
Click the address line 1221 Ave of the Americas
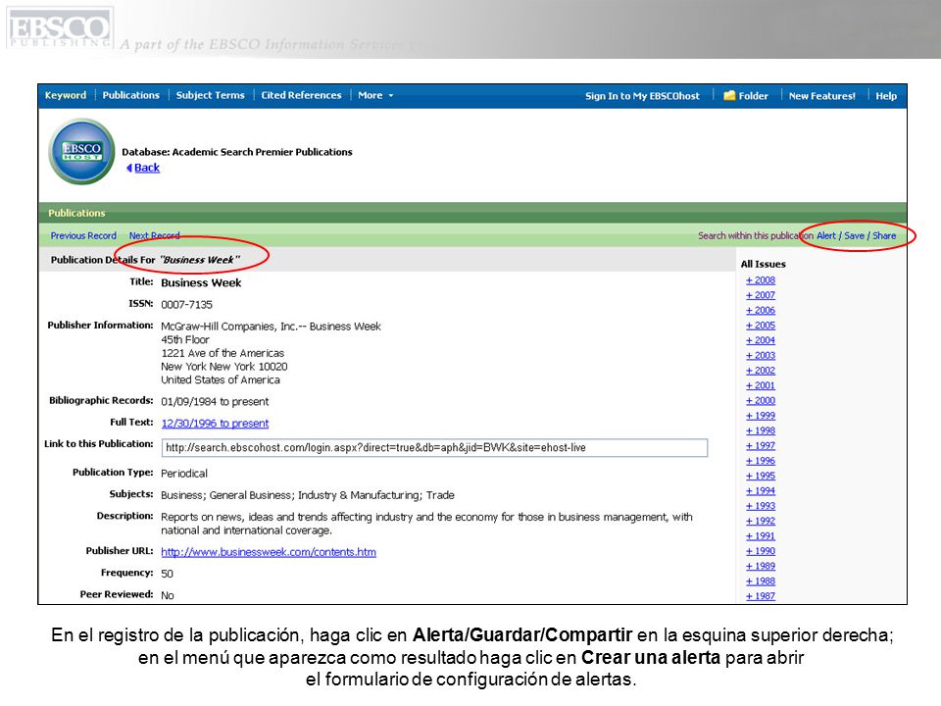[223, 353]
